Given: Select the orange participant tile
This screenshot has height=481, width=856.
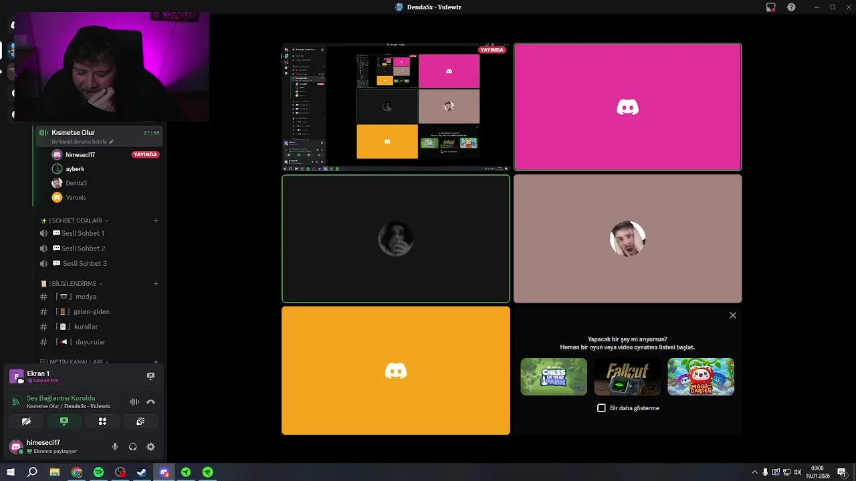Looking at the screenshot, I should [396, 371].
